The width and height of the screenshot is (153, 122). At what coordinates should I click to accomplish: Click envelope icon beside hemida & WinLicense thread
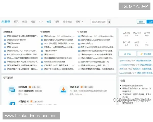pyautogui.click(x=42, y=62)
